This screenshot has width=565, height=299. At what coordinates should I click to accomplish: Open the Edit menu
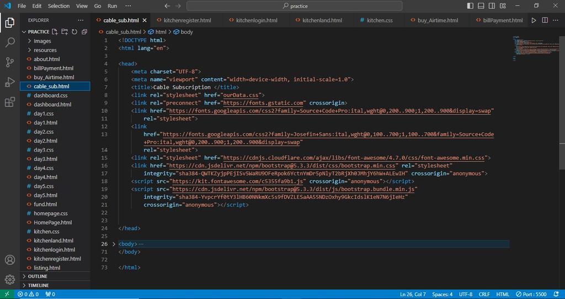pyautogui.click(x=37, y=6)
